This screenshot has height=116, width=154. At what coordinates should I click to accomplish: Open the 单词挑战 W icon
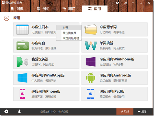pyautogui.click(x=91, y=46)
